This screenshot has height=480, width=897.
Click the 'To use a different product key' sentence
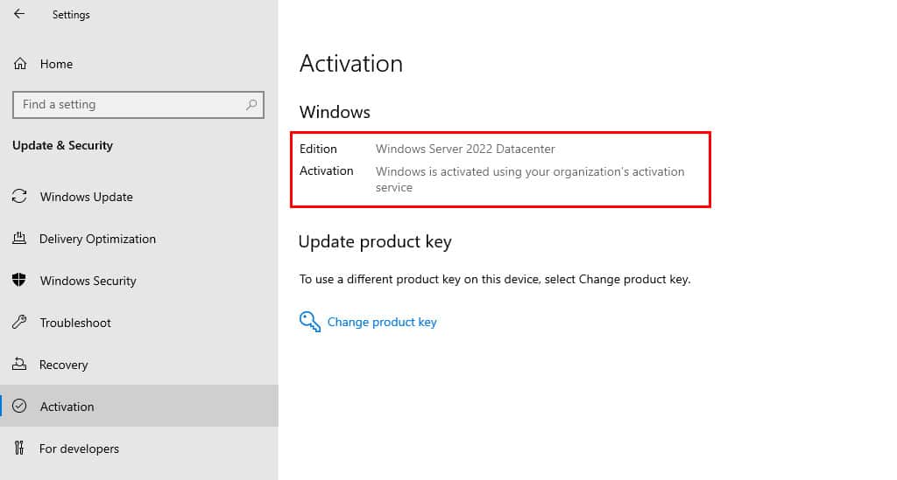[495, 279]
